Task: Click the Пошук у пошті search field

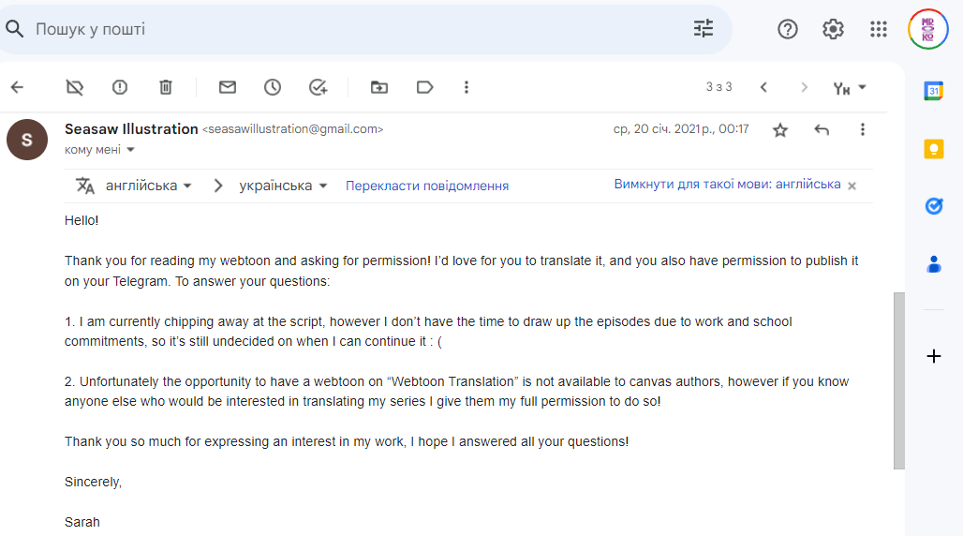Action: point(356,29)
